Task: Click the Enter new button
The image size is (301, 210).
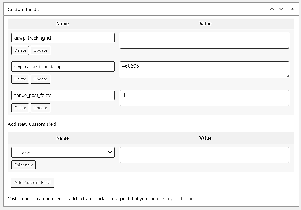Action: (x=23, y=165)
